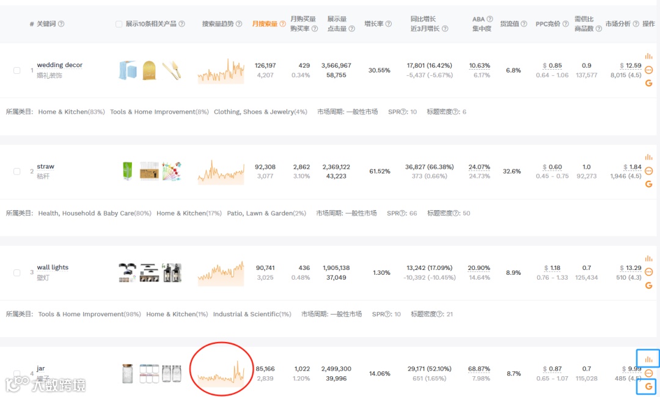Select the wedding decor row checkbox
The height and width of the screenshot is (397, 660).
[x=17, y=70]
